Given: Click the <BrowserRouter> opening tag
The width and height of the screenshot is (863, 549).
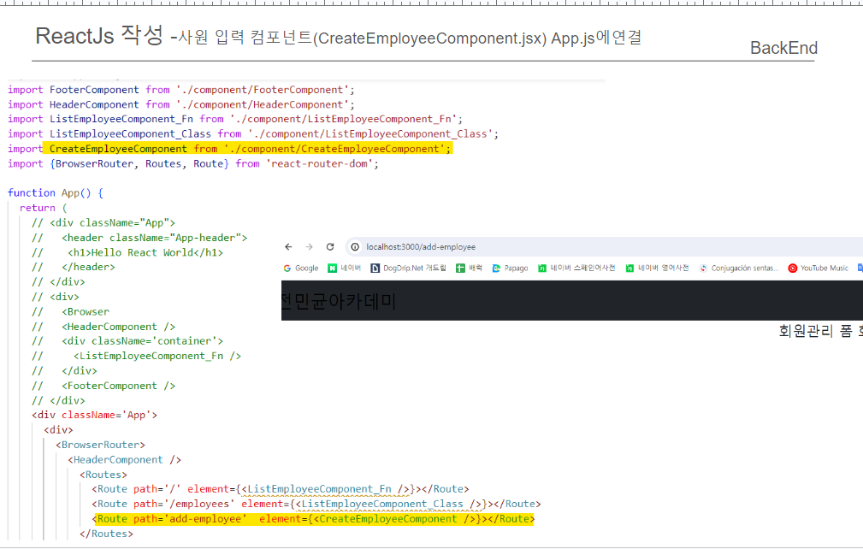Looking at the screenshot, I should (x=100, y=445).
